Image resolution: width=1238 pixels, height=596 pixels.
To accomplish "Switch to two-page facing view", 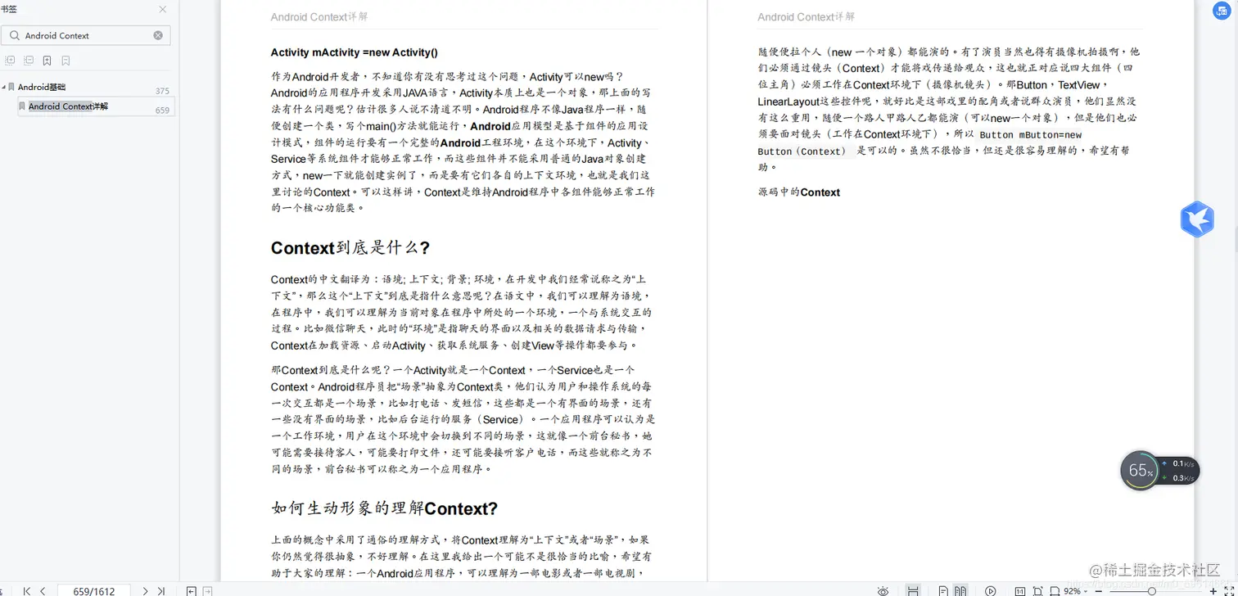I will (960, 590).
